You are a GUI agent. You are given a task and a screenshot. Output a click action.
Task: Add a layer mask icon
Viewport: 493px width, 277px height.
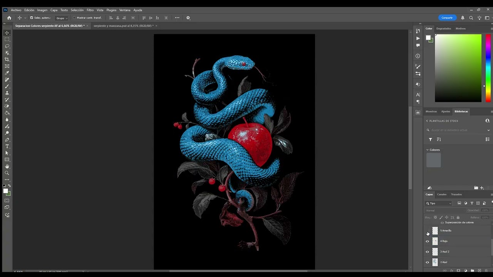[x=459, y=271]
